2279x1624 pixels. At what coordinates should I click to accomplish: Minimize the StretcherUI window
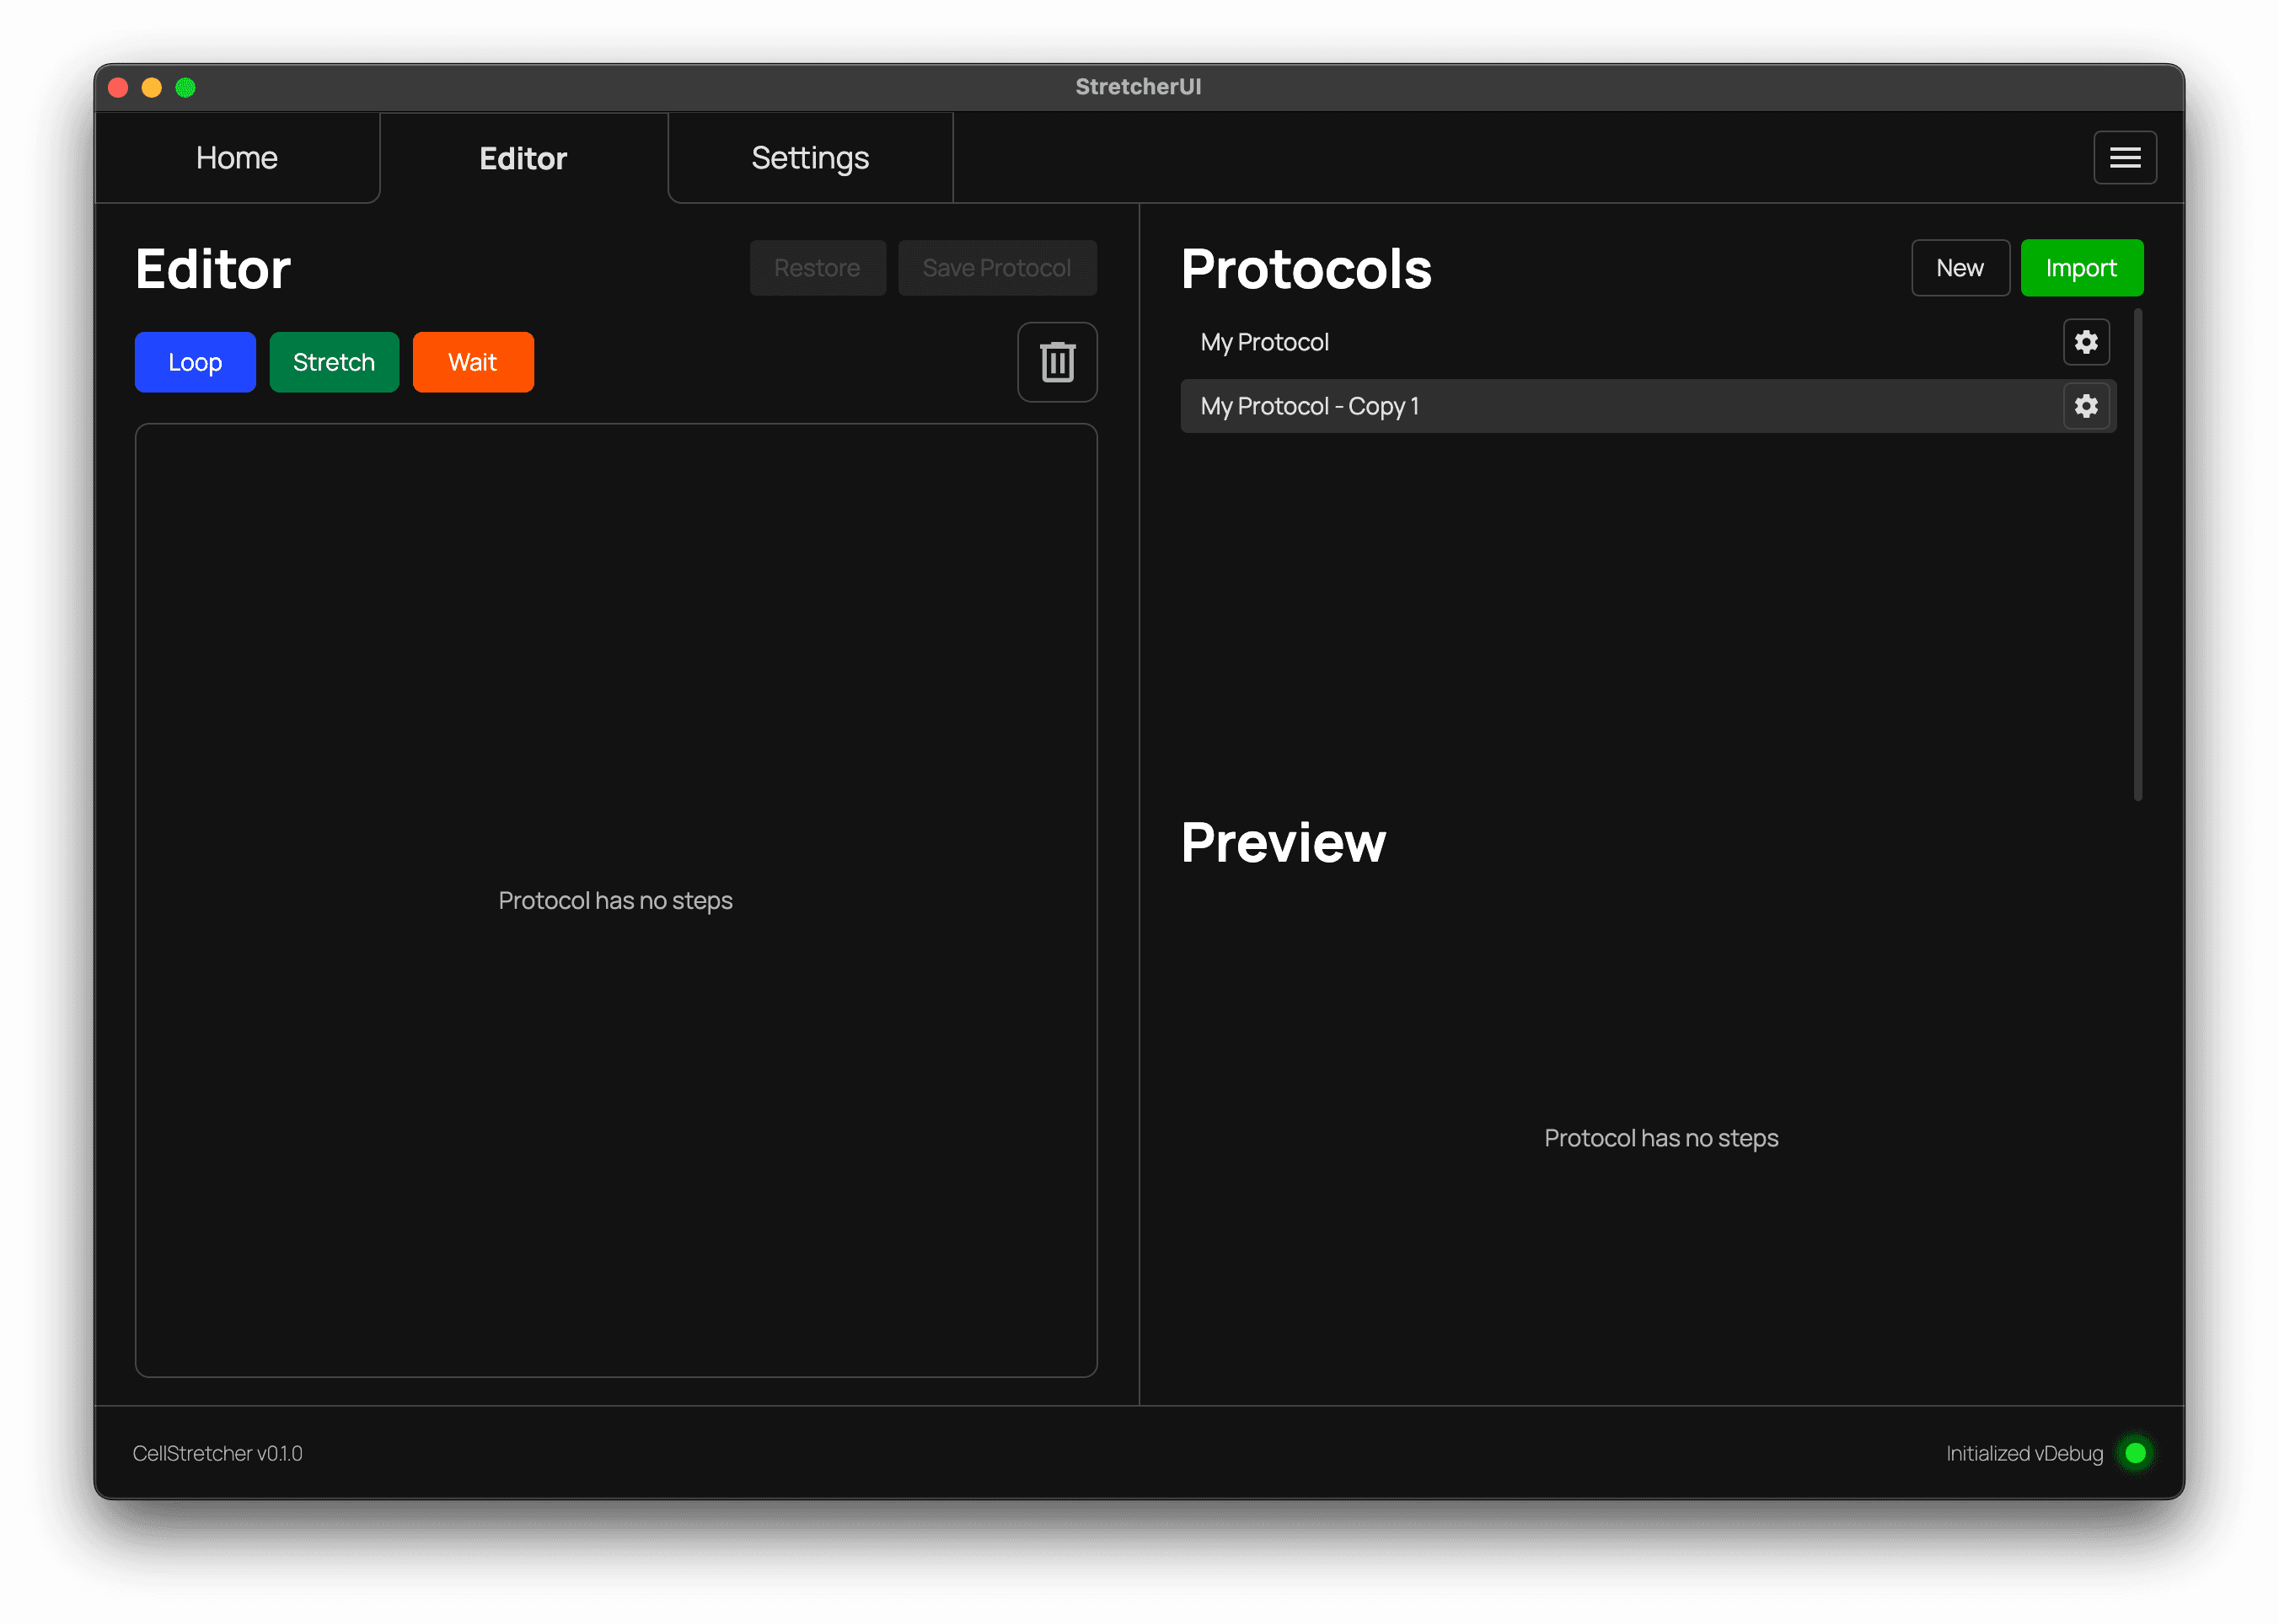tap(152, 87)
